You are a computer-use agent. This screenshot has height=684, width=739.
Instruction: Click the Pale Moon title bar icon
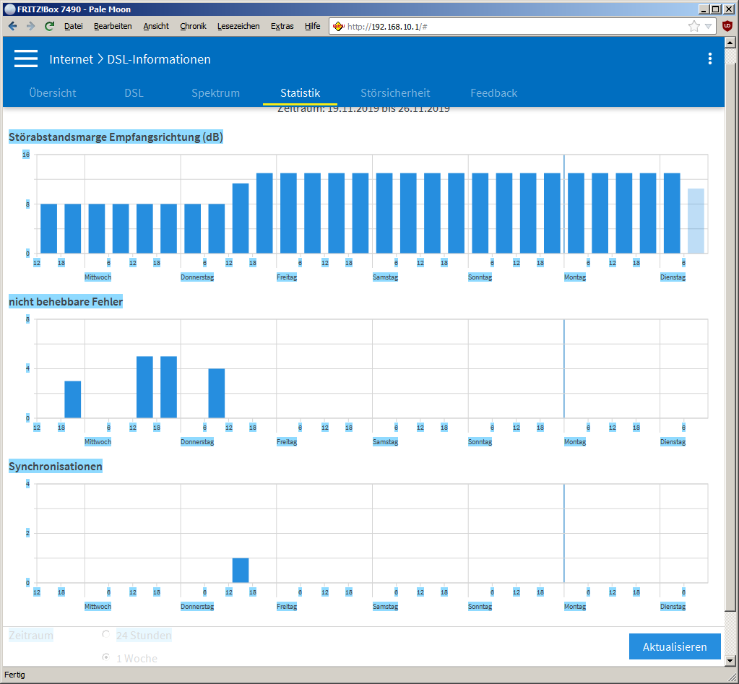(9, 9)
